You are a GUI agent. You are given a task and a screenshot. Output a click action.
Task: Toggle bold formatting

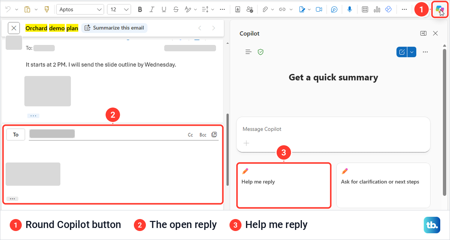tap(140, 9)
